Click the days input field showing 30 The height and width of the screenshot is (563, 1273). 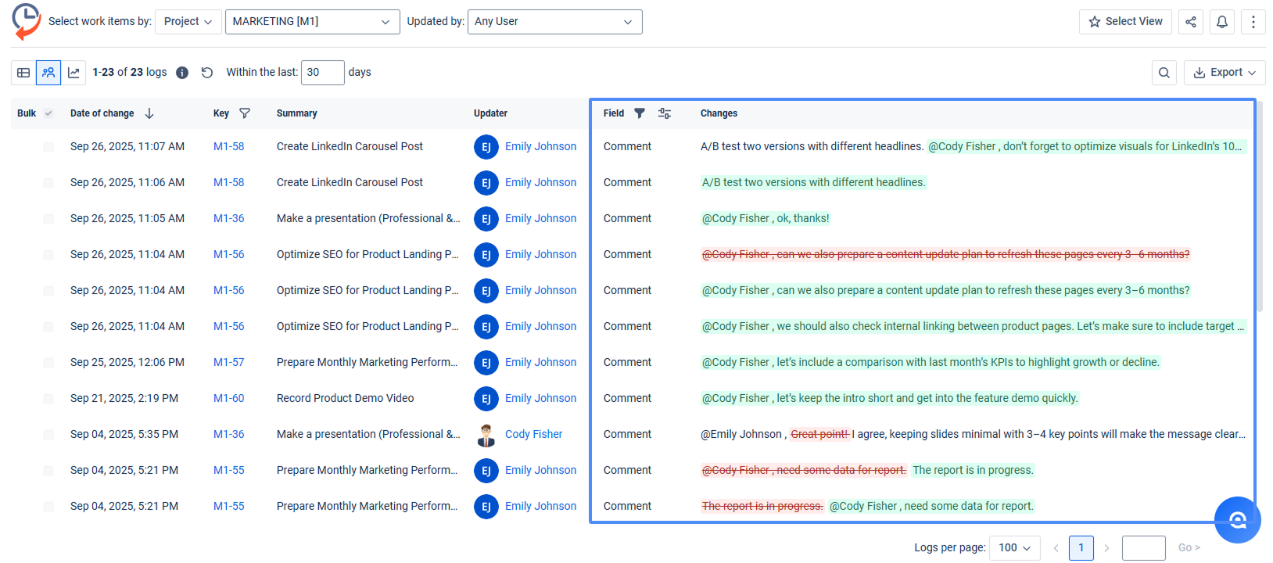(322, 73)
